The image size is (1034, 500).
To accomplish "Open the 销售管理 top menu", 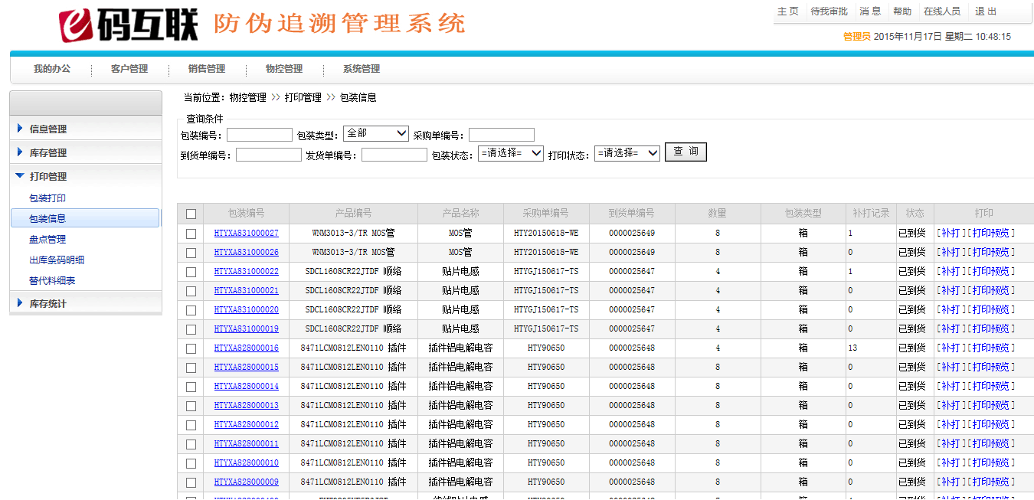I will [x=207, y=69].
